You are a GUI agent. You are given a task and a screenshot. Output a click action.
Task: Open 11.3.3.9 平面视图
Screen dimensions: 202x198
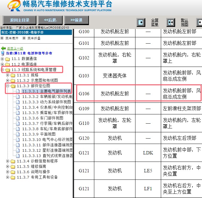click(39, 134)
